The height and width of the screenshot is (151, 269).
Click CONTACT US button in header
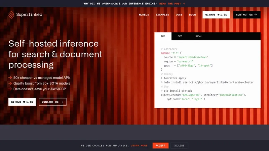pyautogui.click(x=246, y=15)
